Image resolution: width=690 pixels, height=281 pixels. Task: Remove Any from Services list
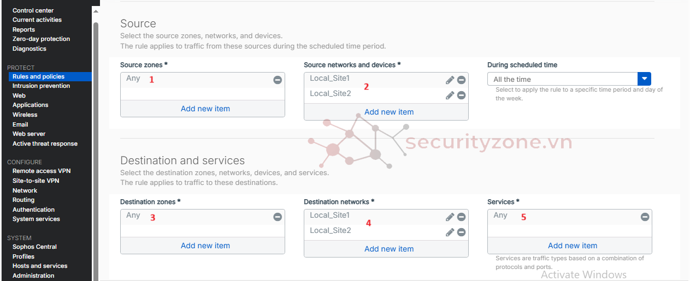pos(645,217)
